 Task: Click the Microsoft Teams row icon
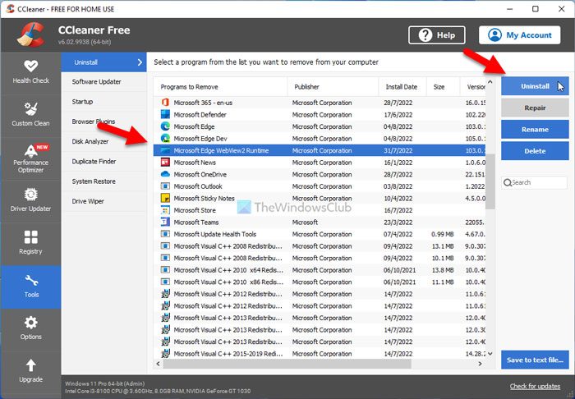[x=165, y=222]
